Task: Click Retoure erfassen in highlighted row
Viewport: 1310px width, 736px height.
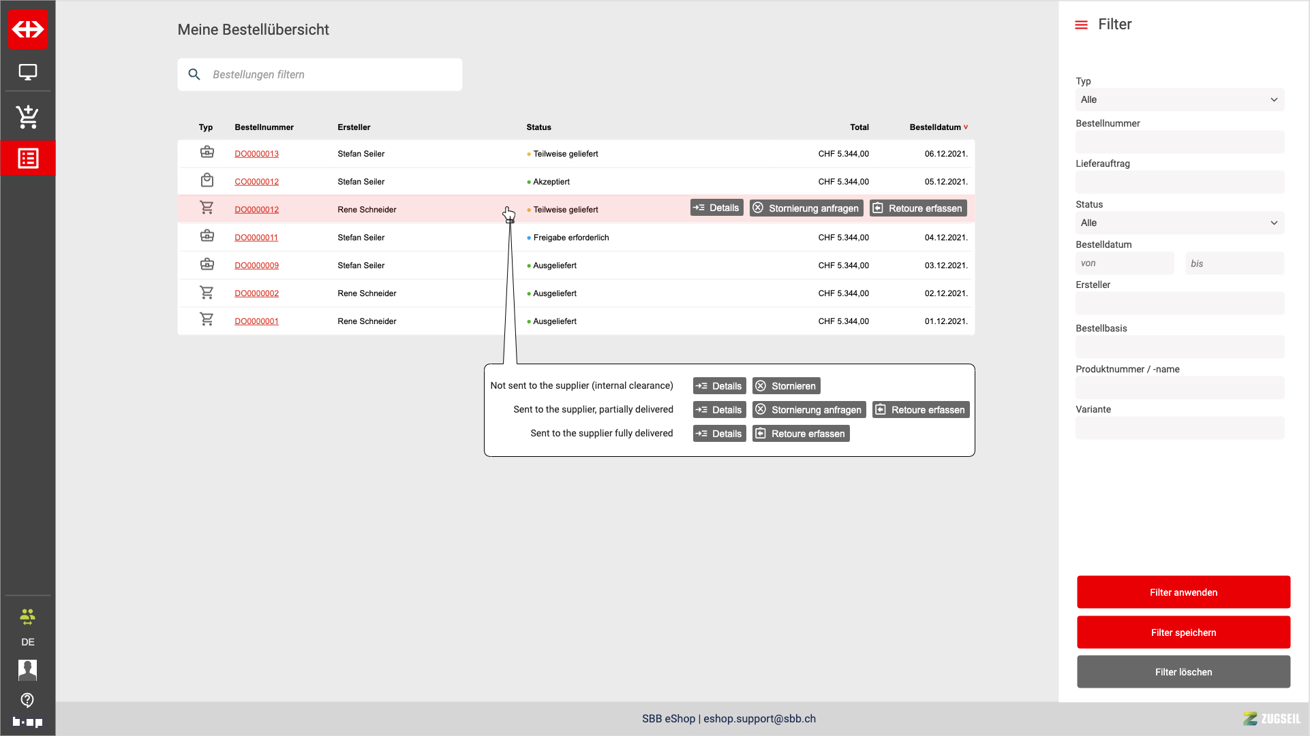Action: pos(918,208)
